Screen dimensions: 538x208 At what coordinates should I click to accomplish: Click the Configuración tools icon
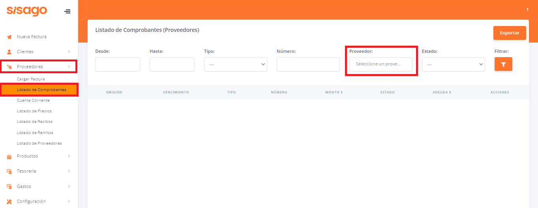pyautogui.click(x=9, y=202)
